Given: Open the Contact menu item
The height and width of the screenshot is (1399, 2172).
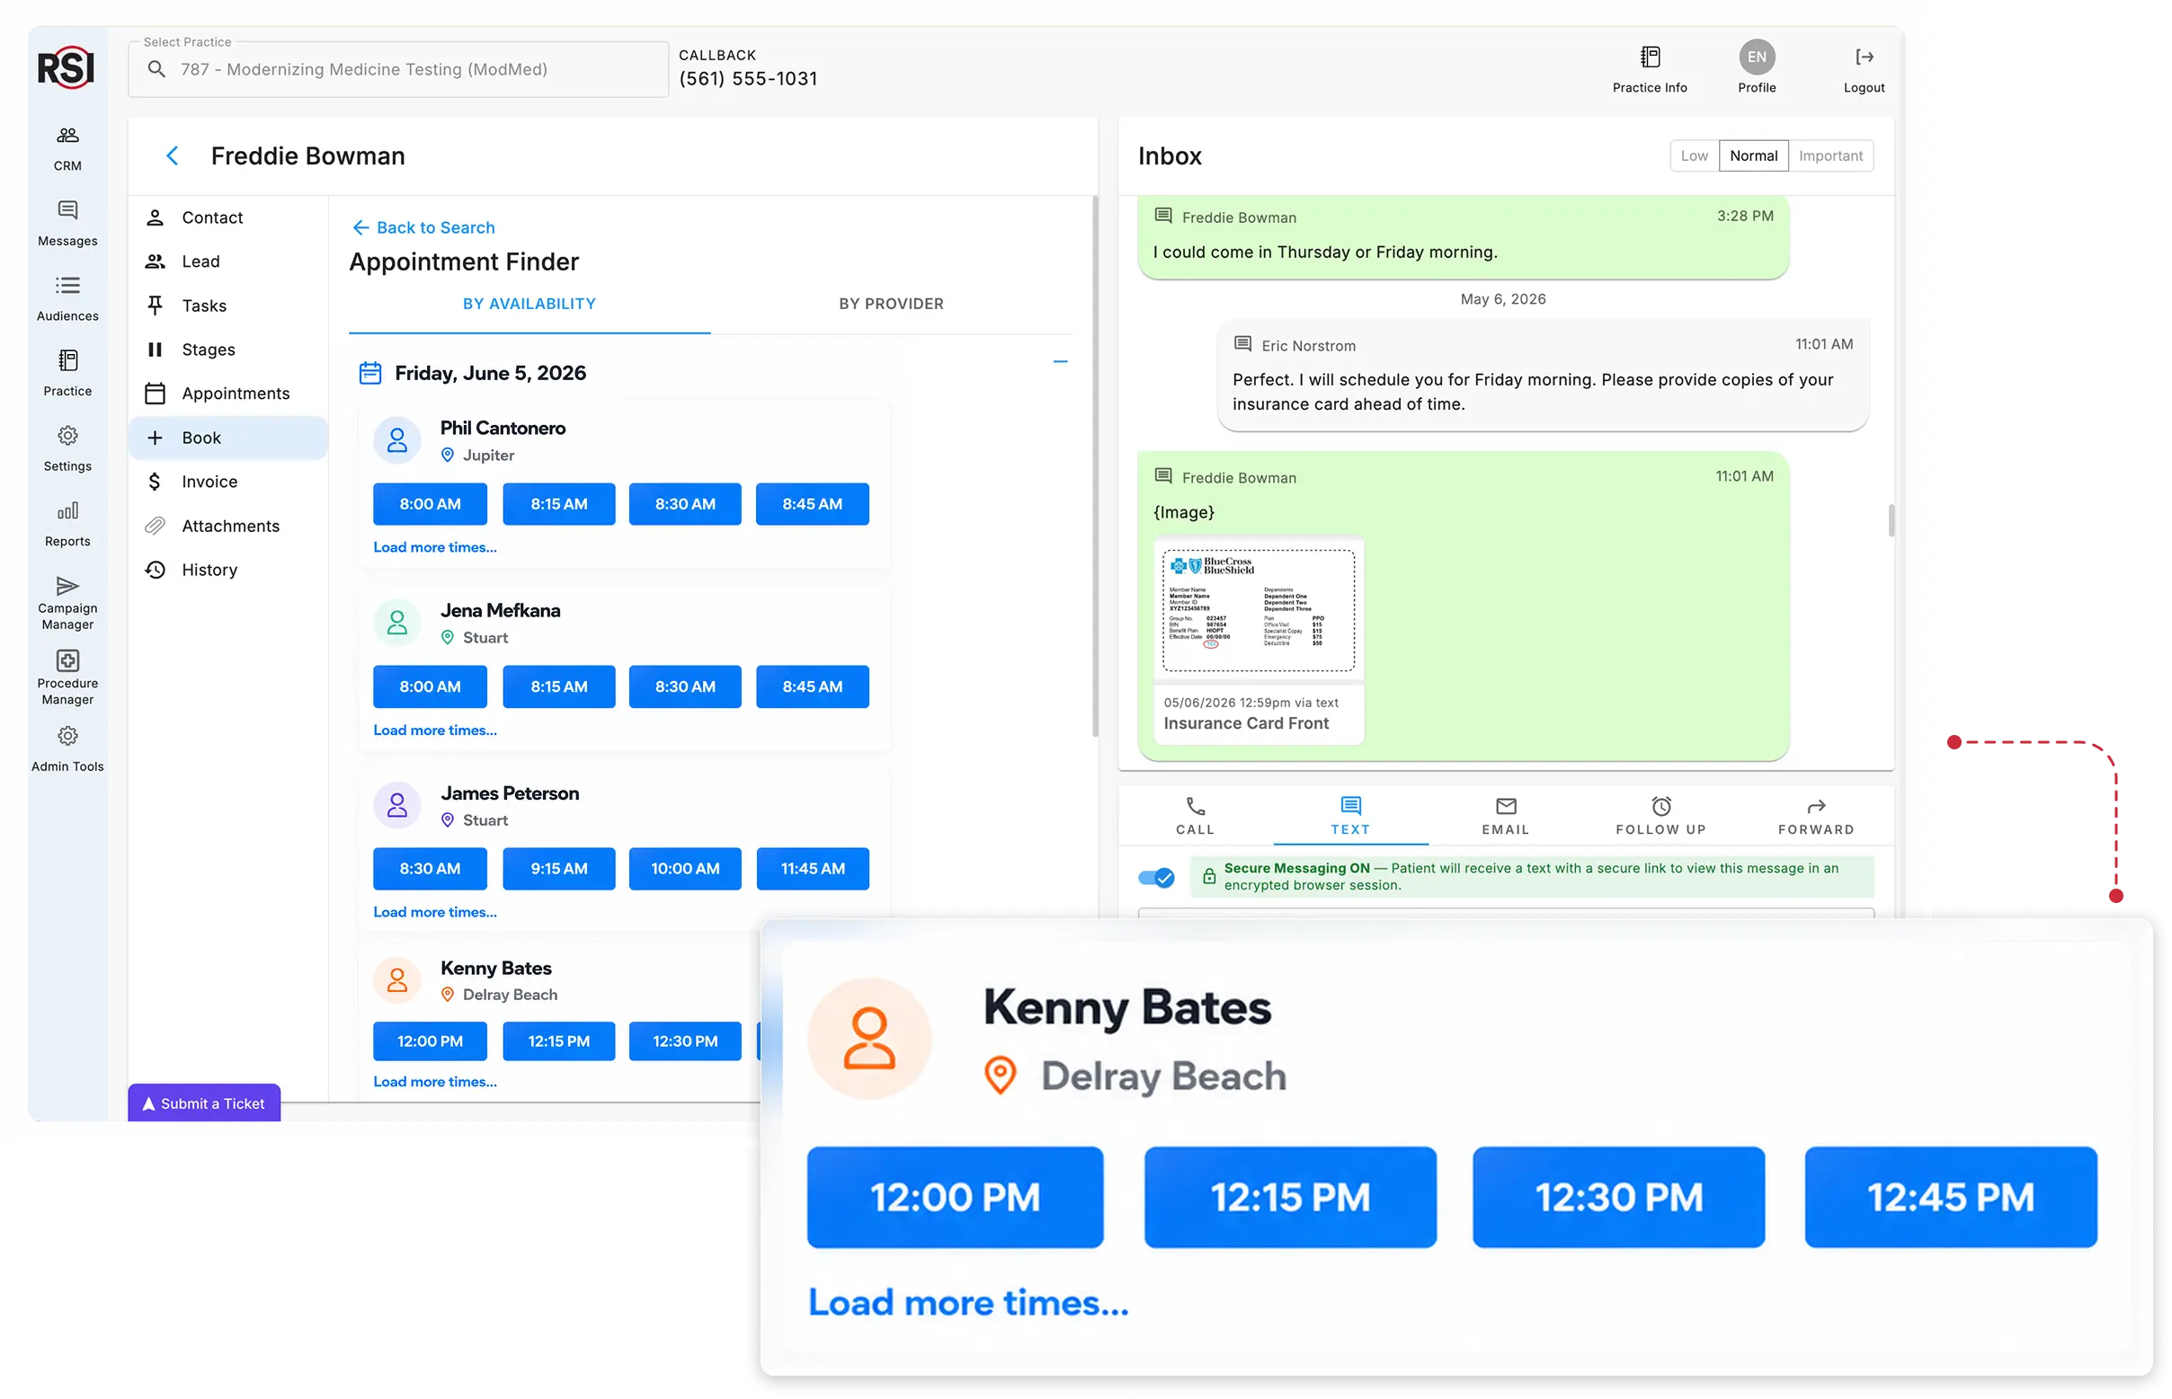Looking at the screenshot, I should [228, 218].
